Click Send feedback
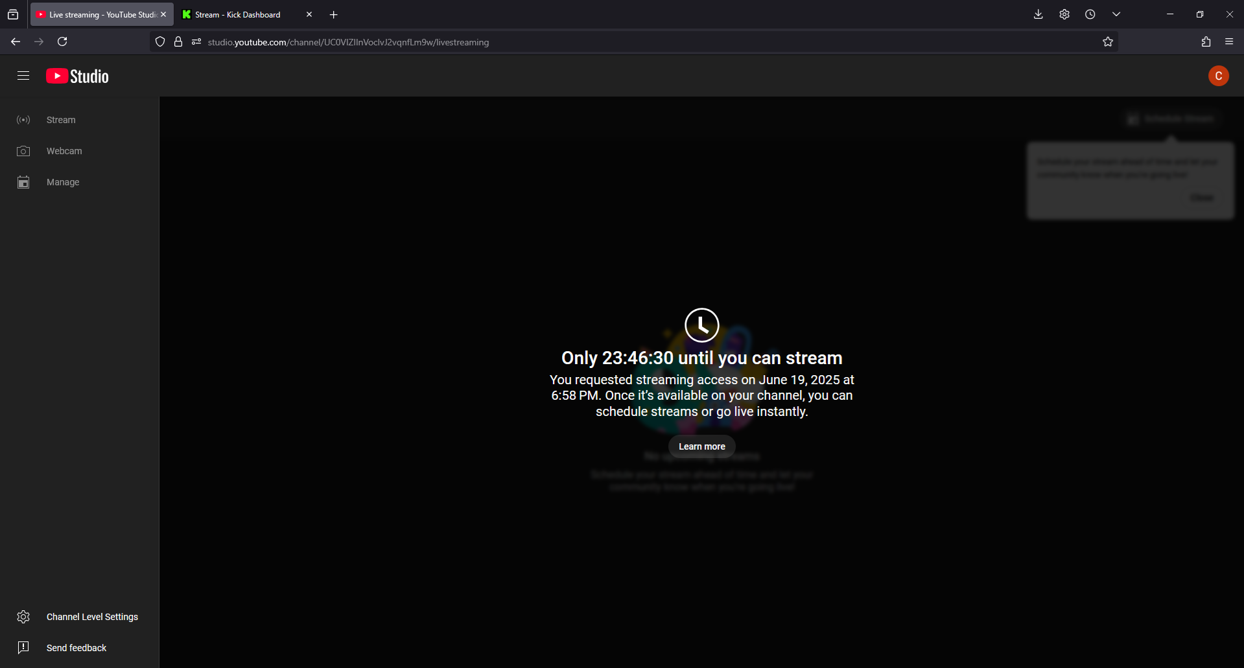The image size is (1244, 668). pyautogui.click(x=79, y=648)
